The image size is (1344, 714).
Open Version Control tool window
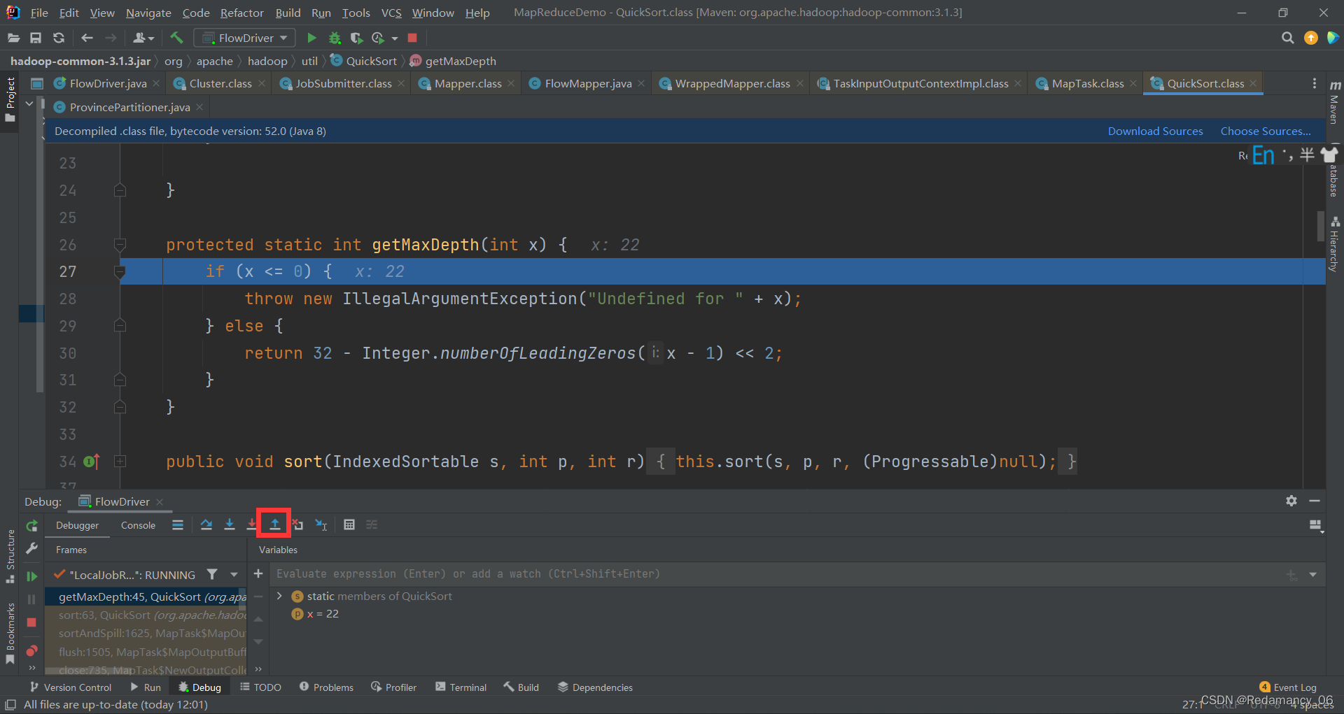click(x=70, y=687)
